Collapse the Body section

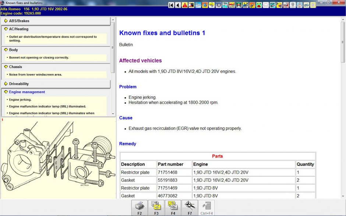[x=13, y=50]
